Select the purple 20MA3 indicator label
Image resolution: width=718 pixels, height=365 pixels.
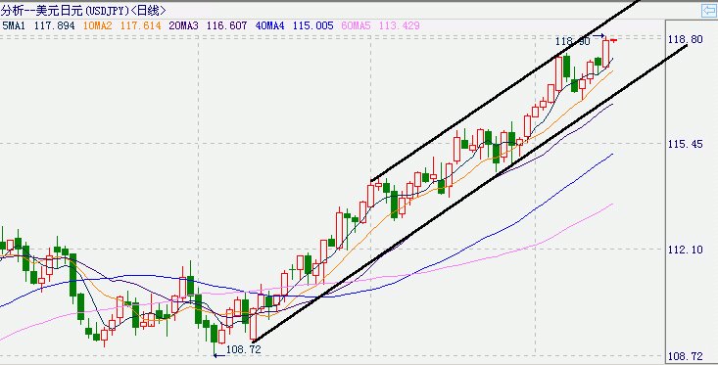(183, 25)
